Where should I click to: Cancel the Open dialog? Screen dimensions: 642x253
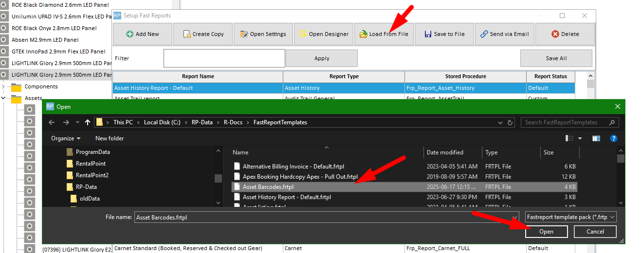point(595,232)
